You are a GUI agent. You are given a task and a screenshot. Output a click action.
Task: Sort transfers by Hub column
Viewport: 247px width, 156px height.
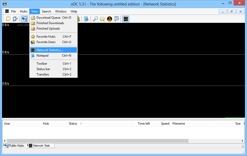pos(54,124)
